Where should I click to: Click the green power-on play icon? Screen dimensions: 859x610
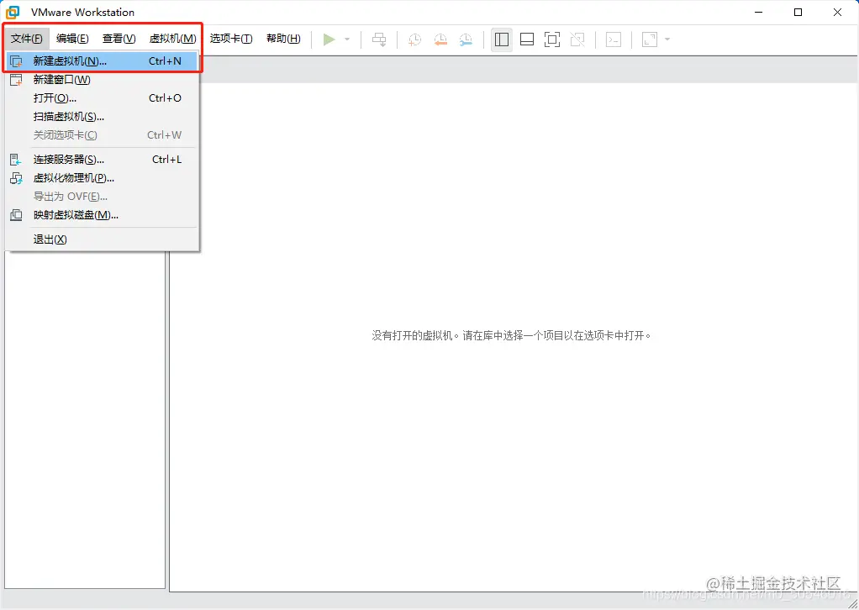(x=329, y=39)
